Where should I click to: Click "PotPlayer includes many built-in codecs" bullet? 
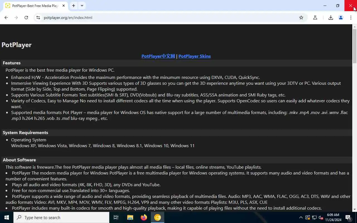167,208
